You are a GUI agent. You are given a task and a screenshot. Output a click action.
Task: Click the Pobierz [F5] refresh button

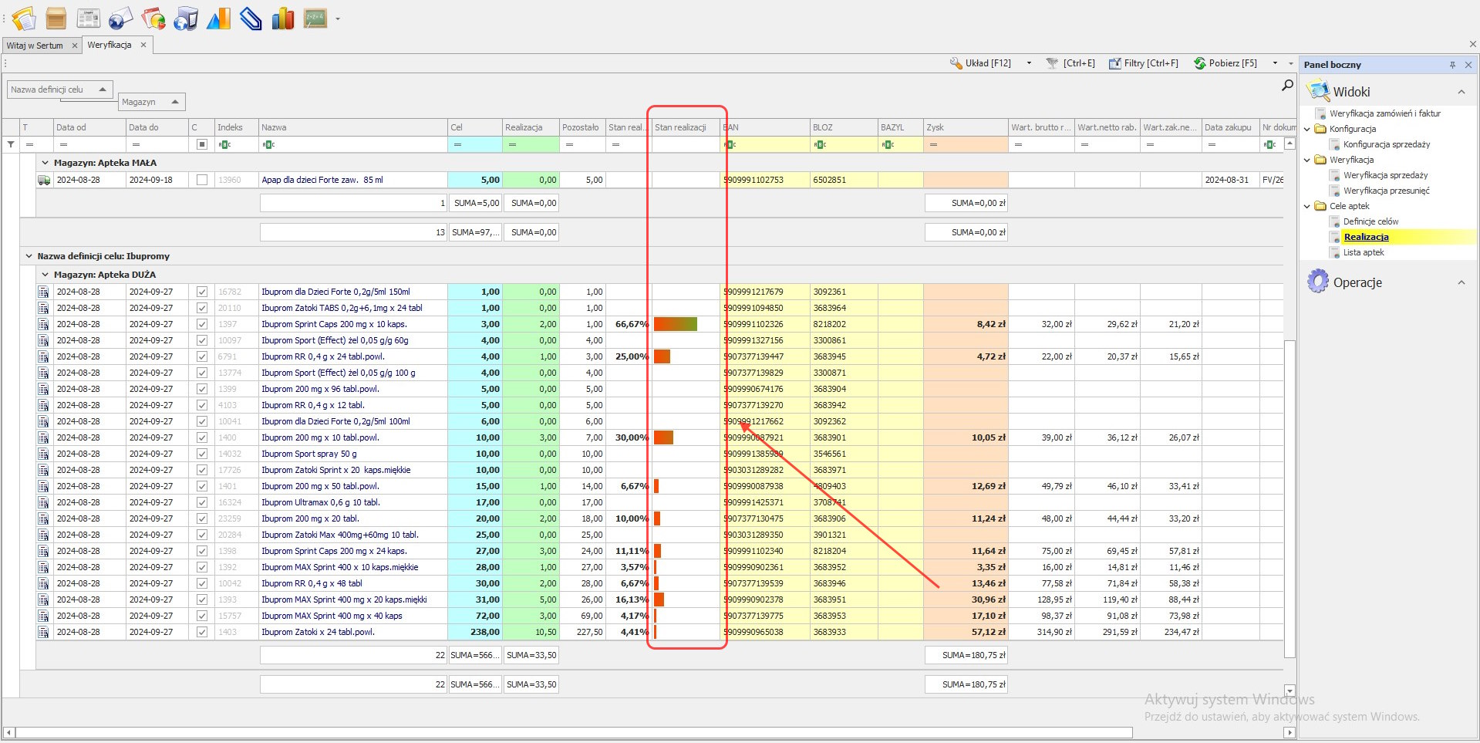click(x=1225, y=63)
